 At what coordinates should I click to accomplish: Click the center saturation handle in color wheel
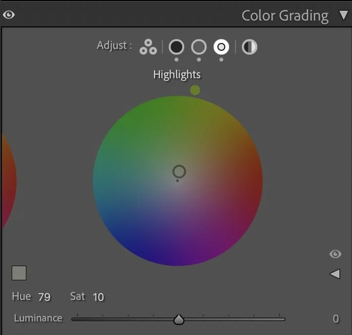pyautogui.click(x=179, y=172)
